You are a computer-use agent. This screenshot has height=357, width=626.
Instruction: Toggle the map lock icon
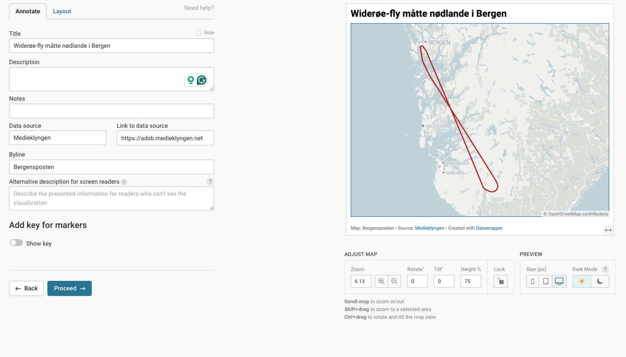(x=500, y=281)
